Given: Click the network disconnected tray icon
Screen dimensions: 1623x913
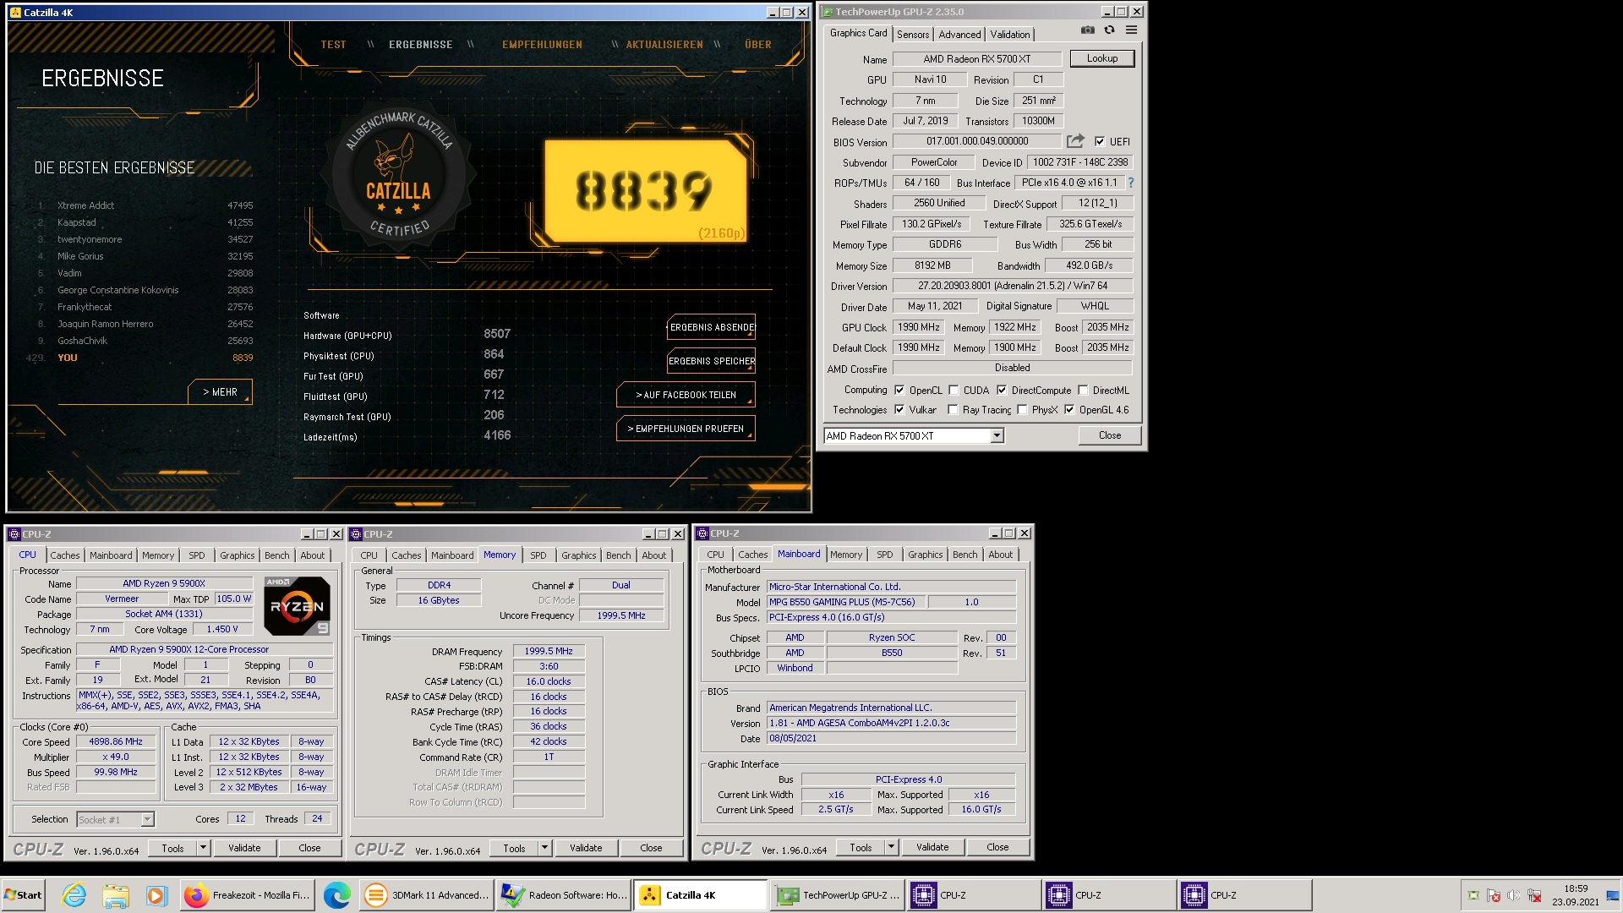Looking at the screenshot, I should click(x=1534, y=896).
